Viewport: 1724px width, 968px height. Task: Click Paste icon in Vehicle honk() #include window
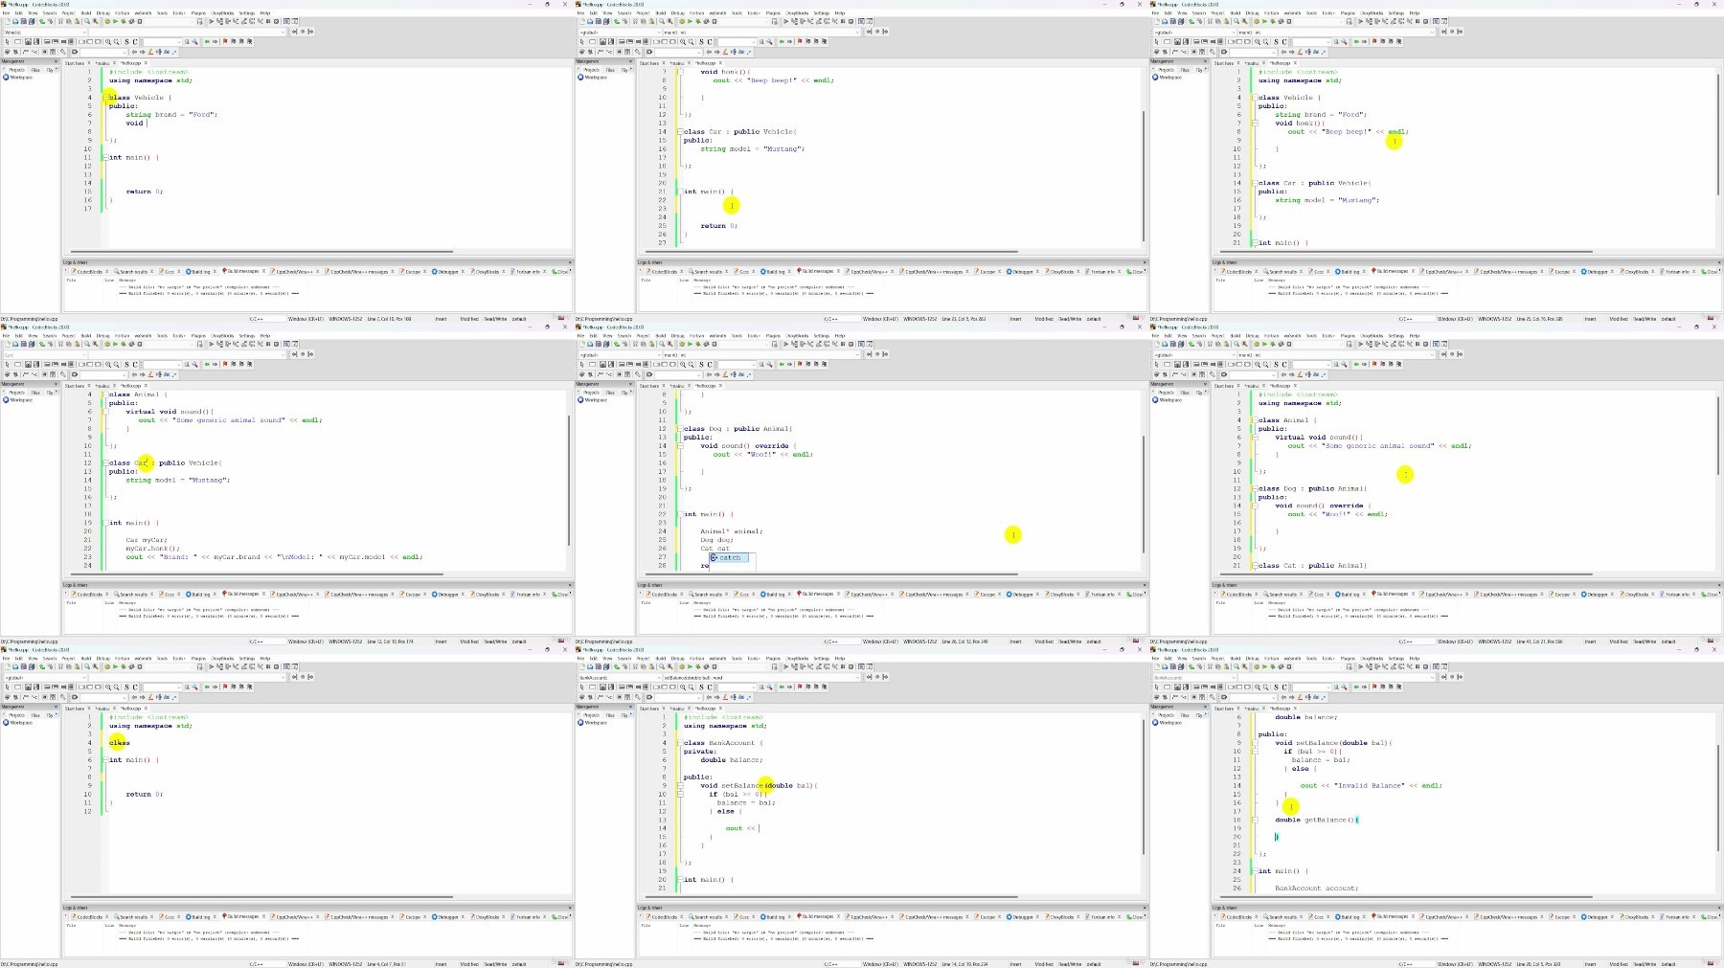pos(1226,21)
